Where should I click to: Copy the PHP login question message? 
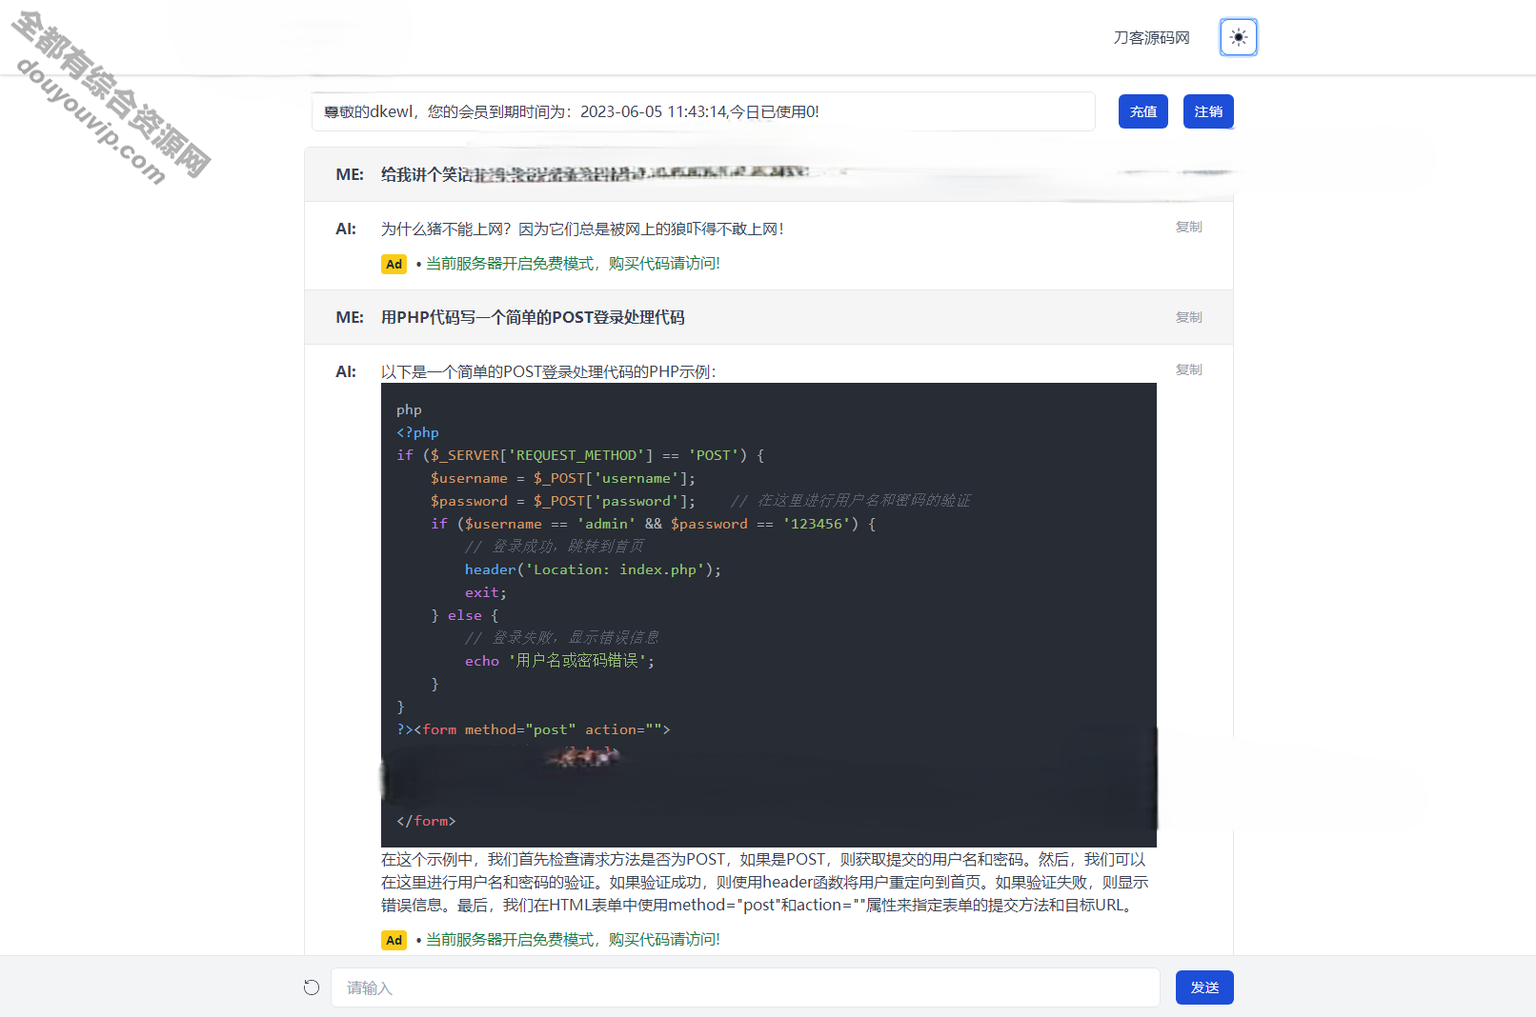point(1188,317)
